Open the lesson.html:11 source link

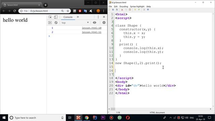point(92,32)
